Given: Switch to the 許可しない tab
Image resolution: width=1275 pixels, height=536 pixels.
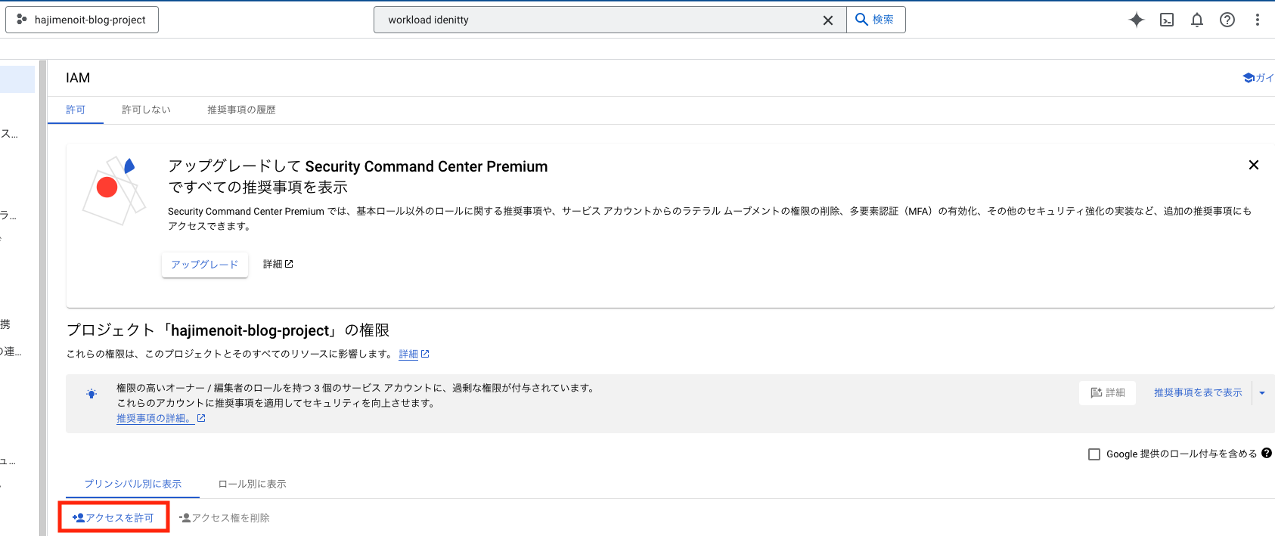Looking at the screenshot, I should [x=147, y=110].
